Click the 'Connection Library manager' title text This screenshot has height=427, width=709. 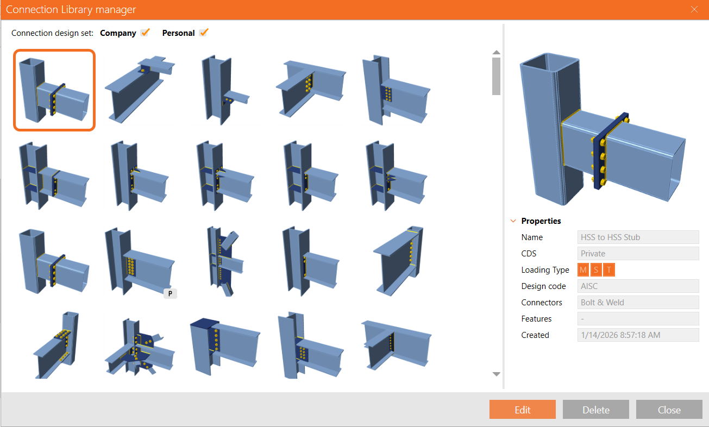coord(71,10)
